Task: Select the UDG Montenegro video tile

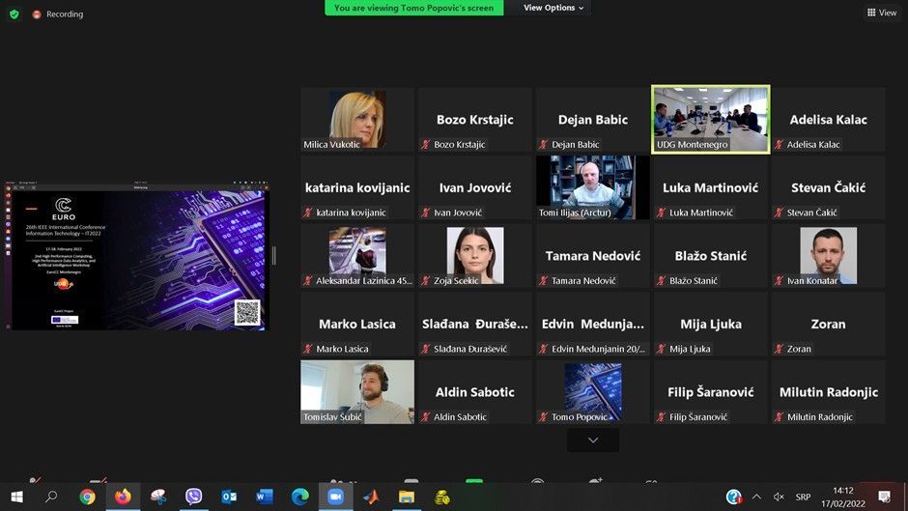Action: [x=711, y=119]
